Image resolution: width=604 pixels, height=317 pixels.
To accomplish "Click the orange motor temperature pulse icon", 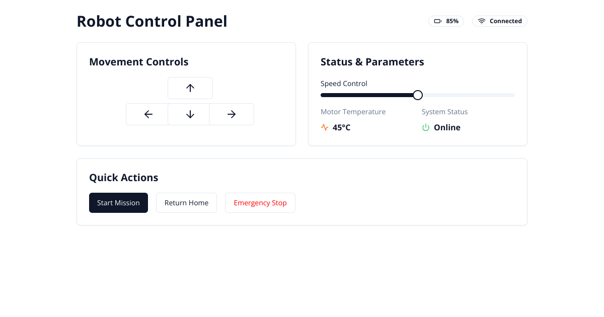I will click(325, 127).
